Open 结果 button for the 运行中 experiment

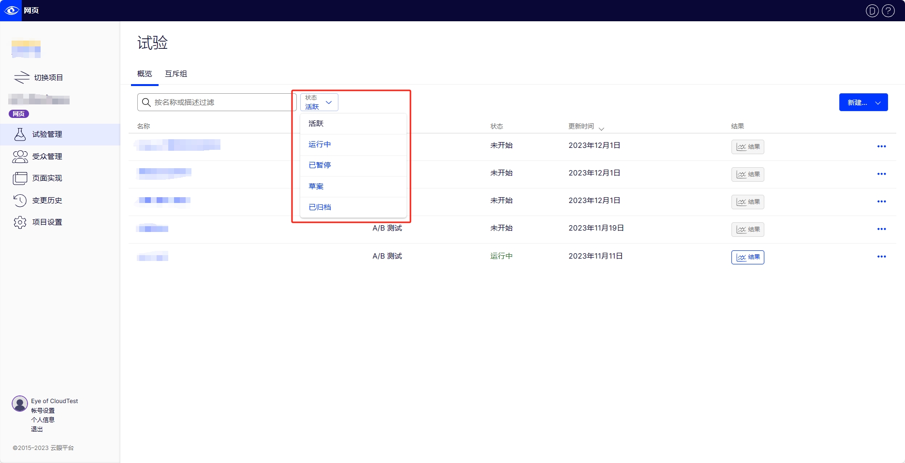747,257
